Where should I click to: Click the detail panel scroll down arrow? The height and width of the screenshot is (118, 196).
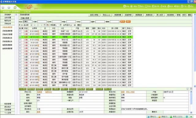(191, 113)
